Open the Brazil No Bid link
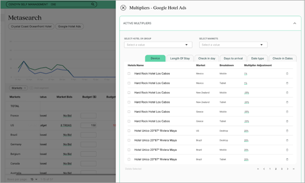This screenshot has width=305, height=183. point(67,135)
